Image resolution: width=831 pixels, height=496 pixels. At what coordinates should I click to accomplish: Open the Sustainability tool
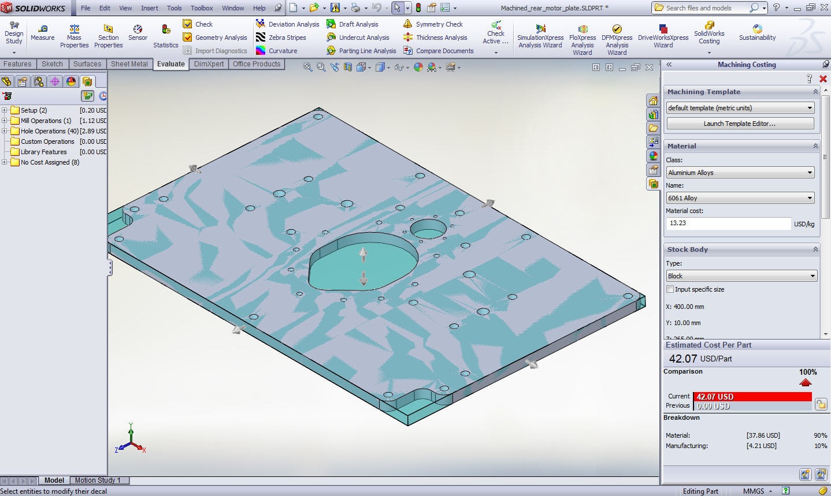757,29
